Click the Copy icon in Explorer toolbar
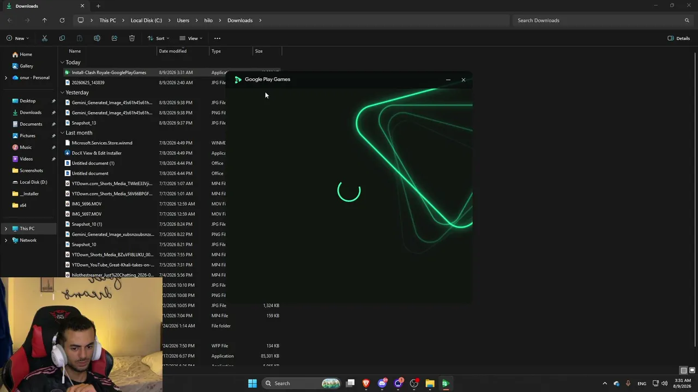Screen dimensions: 698x392 62,38
